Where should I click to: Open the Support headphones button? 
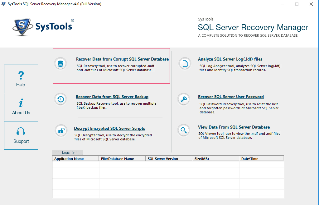(x=21, y=135)
